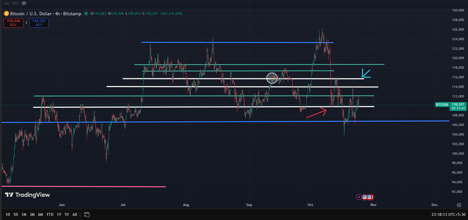Screen dimensions: 468x220
Task: Select the cyan arrow drawing on chart
Action: 366,73
